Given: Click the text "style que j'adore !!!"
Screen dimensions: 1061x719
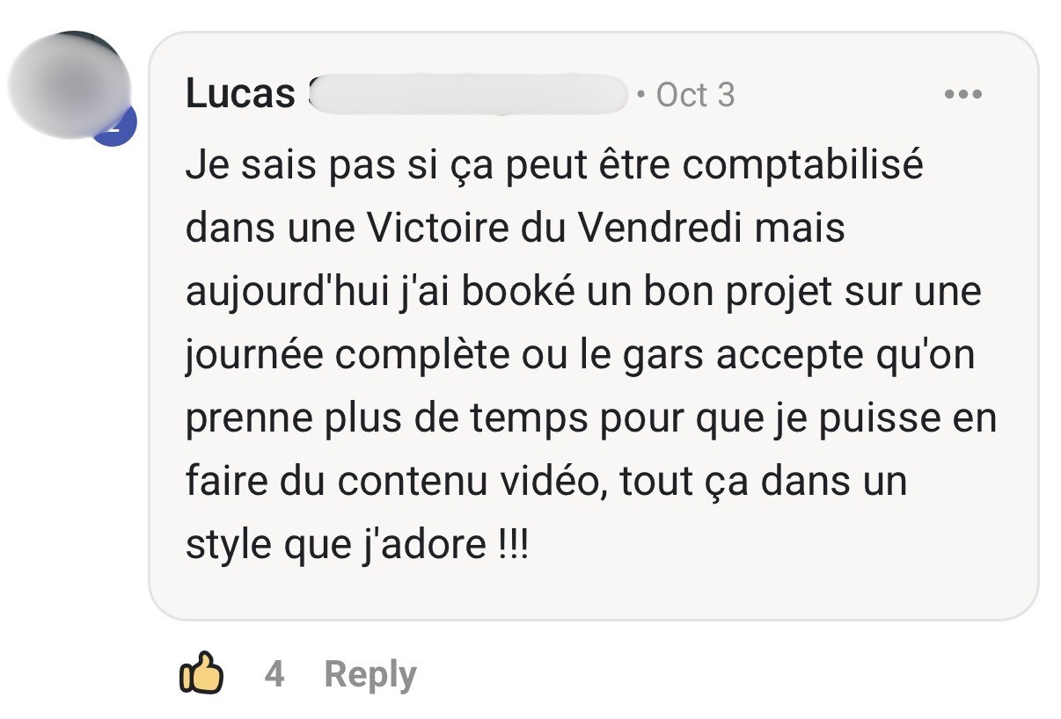Looking at the screenshot, I should click(x=357, y=547).
